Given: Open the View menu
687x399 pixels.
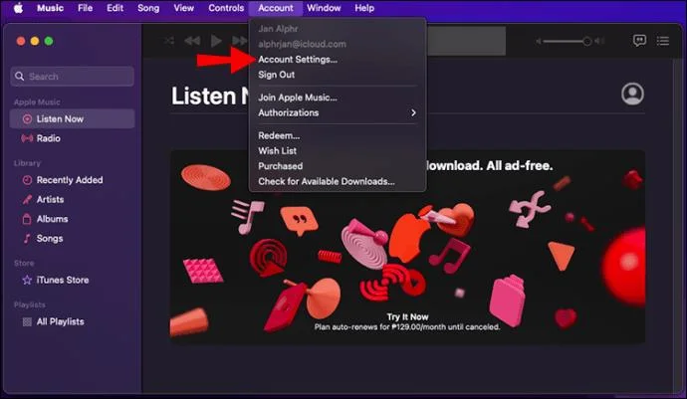Looking at the screenshot, I should (x=183, y=8).
